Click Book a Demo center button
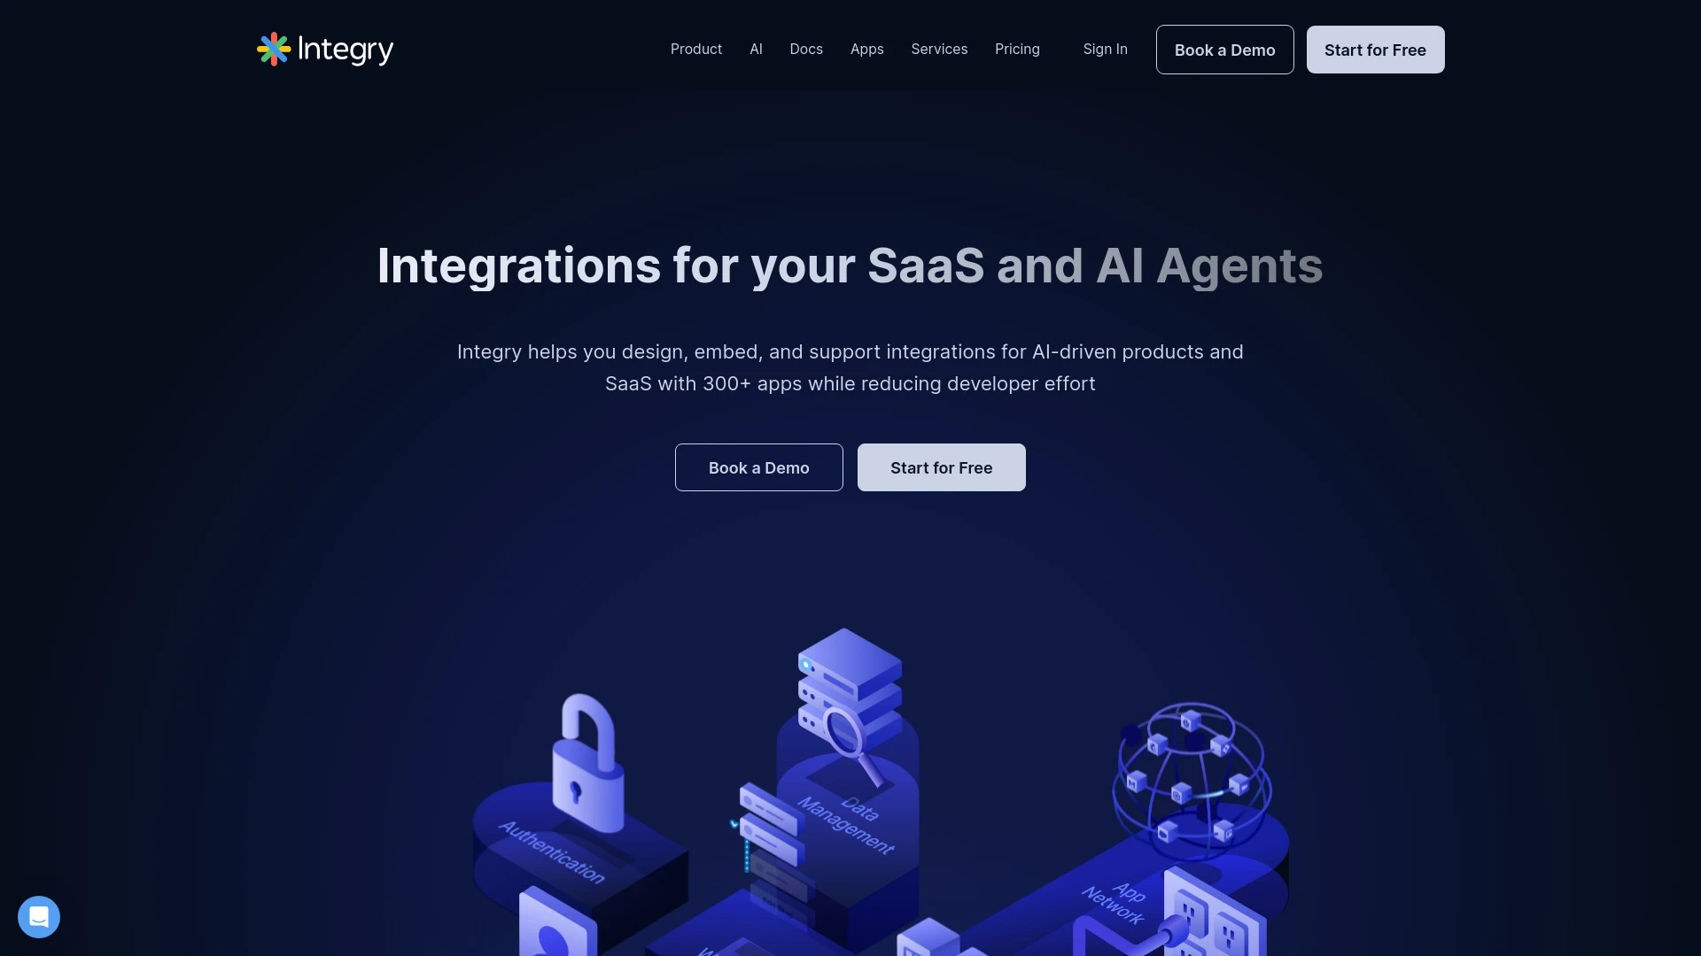Image resolution: width=1701 pixels, height=956 pixels. pos(758,466)
